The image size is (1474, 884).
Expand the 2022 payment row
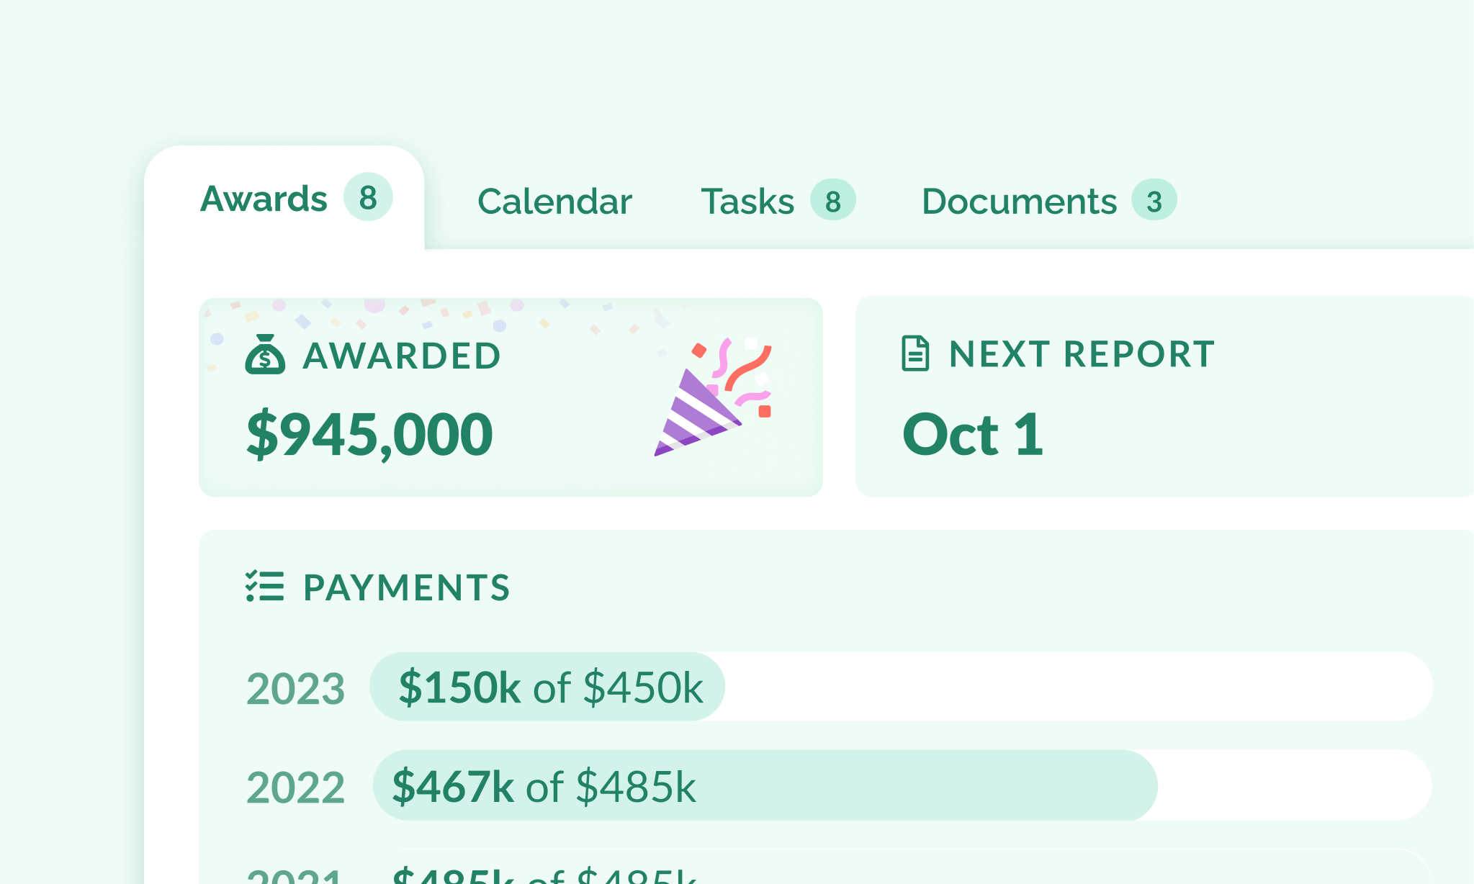[x=297, y=788]
